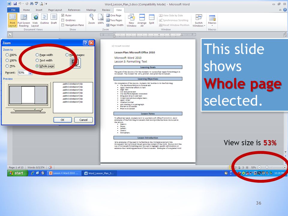Screen dimensions: 288x216
Task: Click the proofing errors icon in status bar
Action: pyautogui.click(x=50, y=167)
